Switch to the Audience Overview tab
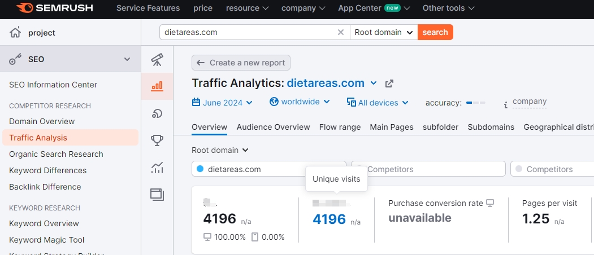 point(273,127)
